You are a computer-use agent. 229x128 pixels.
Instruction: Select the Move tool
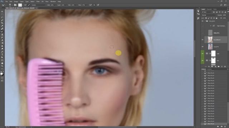coord(2,11)
